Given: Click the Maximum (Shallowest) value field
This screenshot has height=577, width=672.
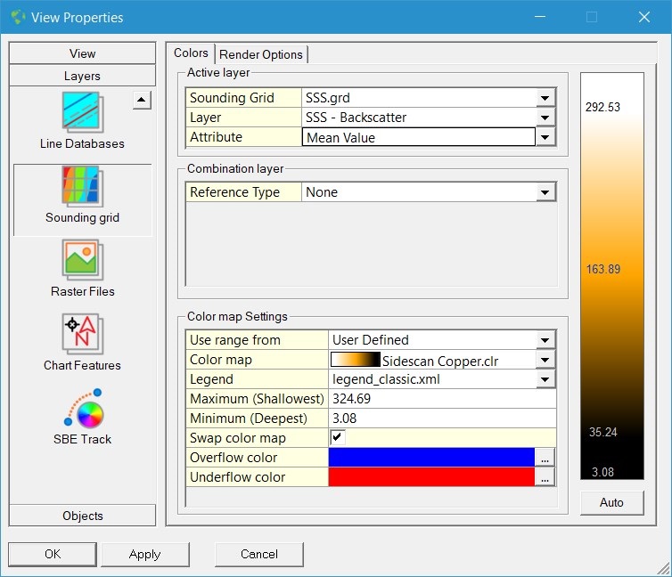Looking at the screenshot, I should pos(442,399).
